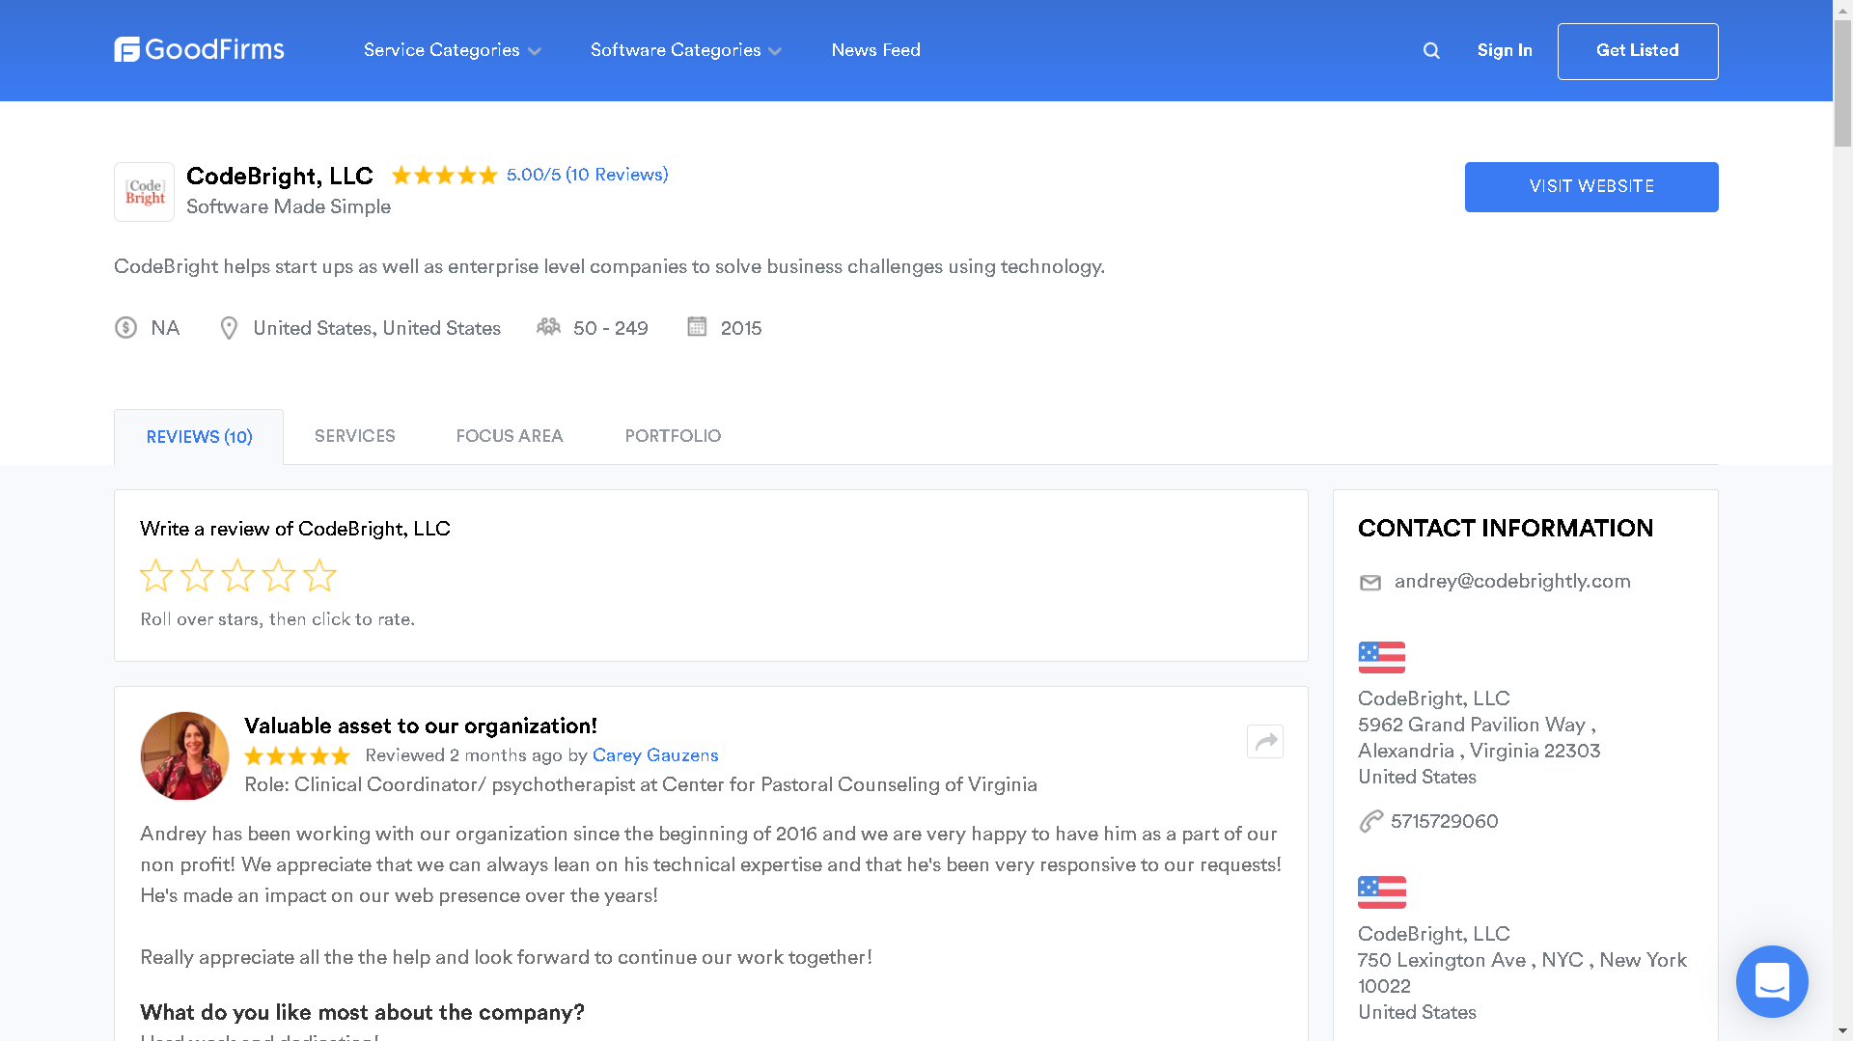Rate CodeBright by clicking the third star
1853x1041 pixels.
(x=237, y=574)
